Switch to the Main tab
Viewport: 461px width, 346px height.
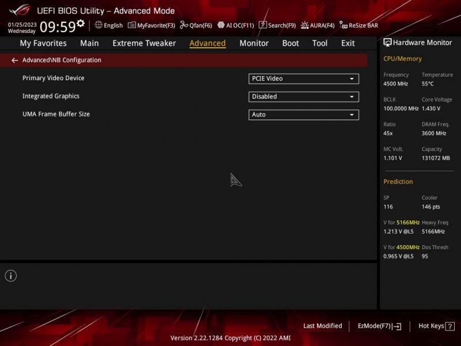tap(89, 43)
